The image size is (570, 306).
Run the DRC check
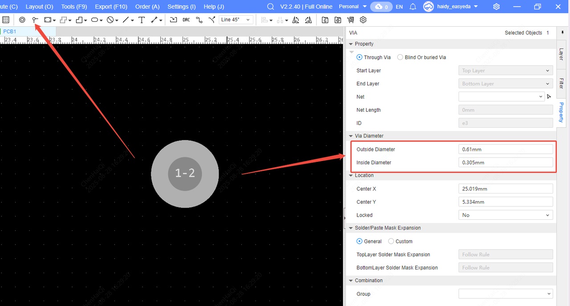(186, 20)
